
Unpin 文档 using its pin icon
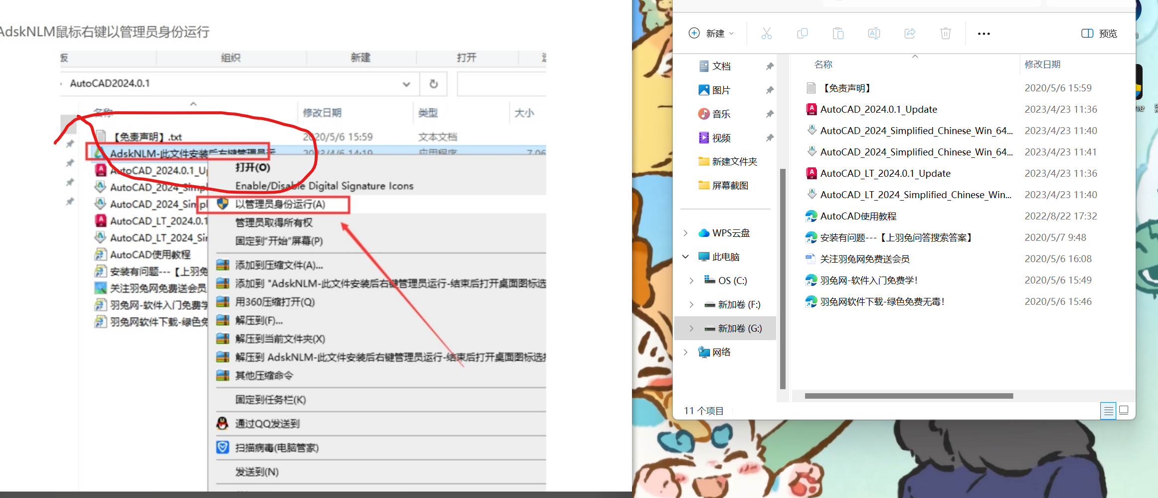(770, 66)
